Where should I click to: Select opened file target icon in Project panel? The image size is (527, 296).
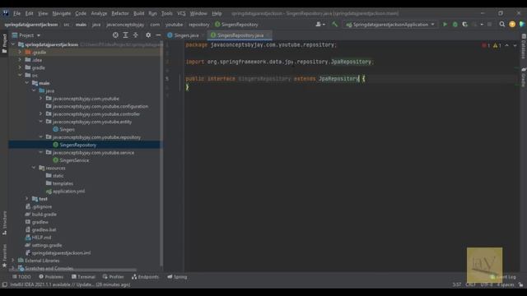pos(115,35)
